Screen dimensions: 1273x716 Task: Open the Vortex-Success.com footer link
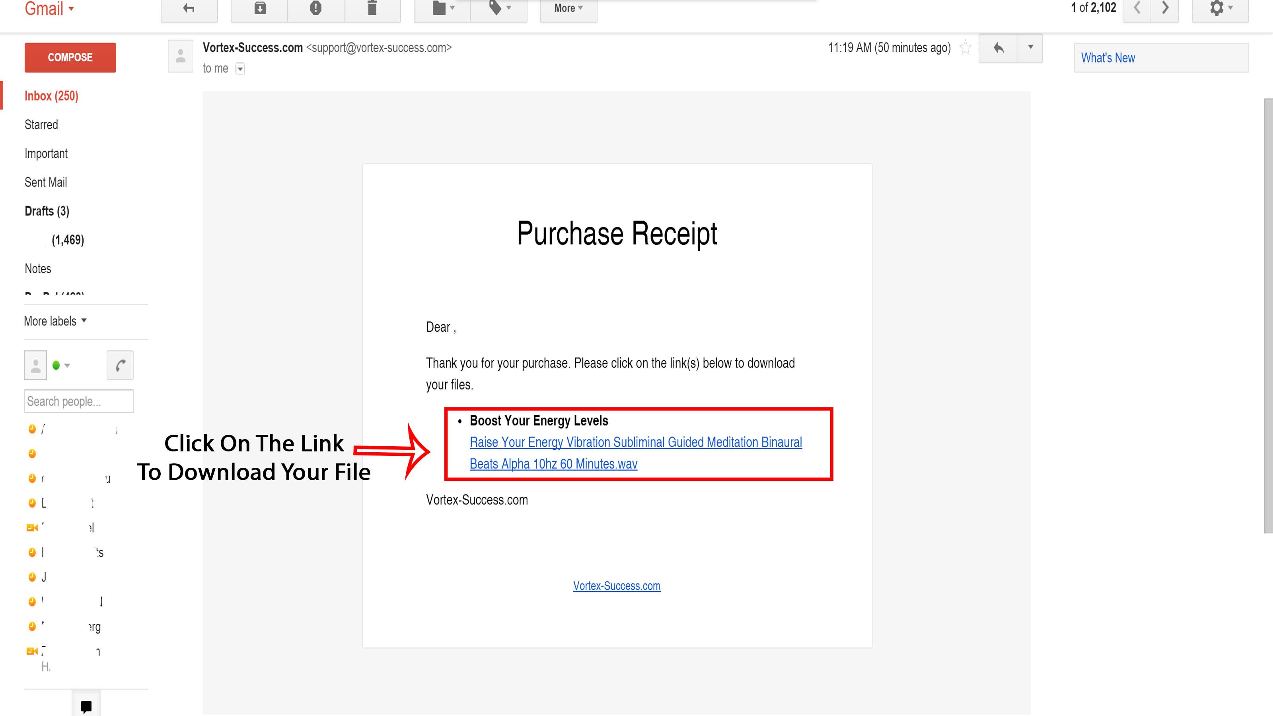(616, 586)
